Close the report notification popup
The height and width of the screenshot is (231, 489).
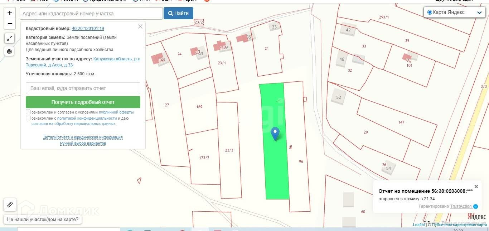click(476, 186)
